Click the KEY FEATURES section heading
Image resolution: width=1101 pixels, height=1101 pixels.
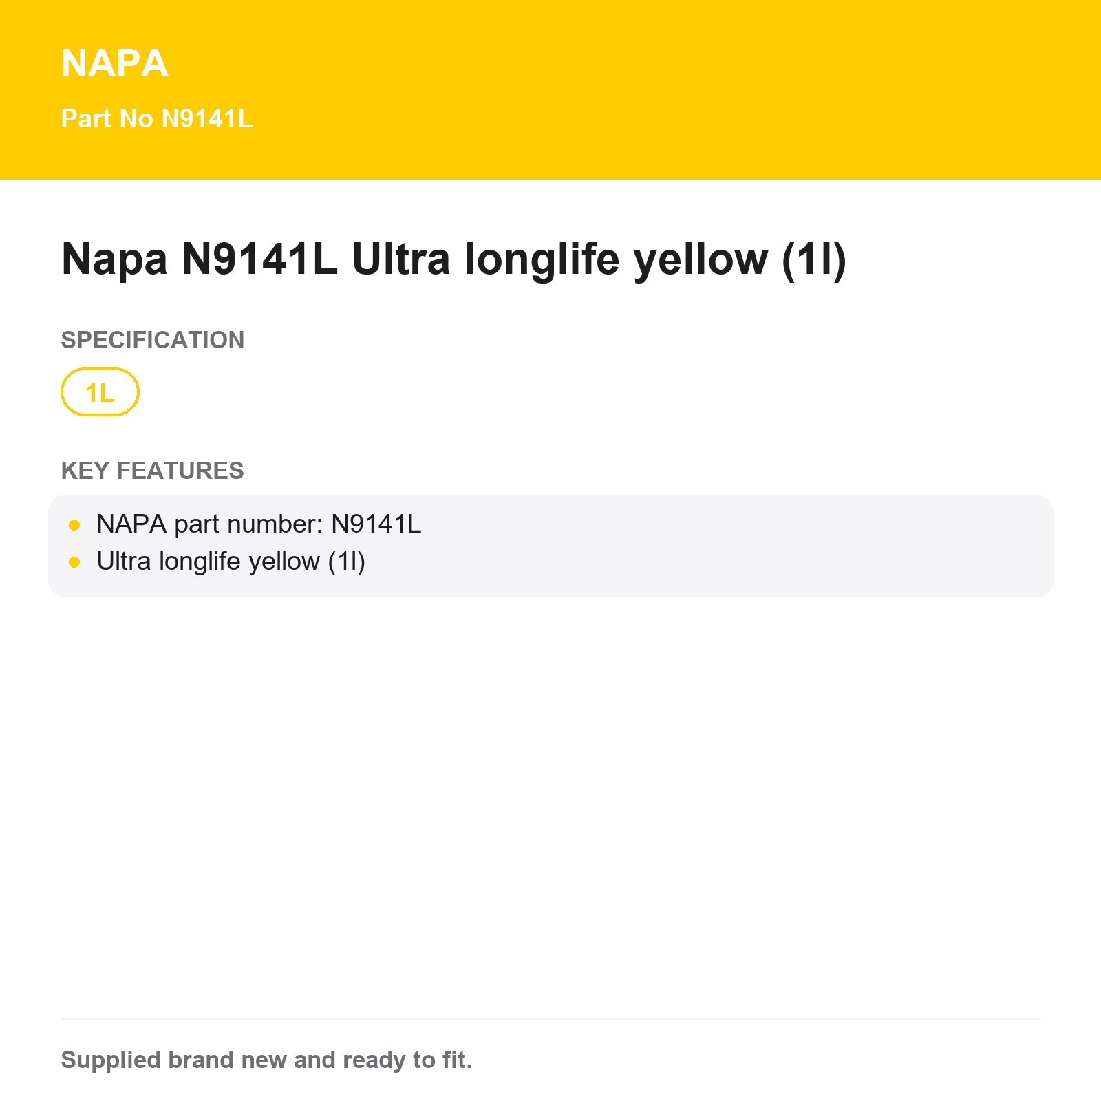(152, 471)
